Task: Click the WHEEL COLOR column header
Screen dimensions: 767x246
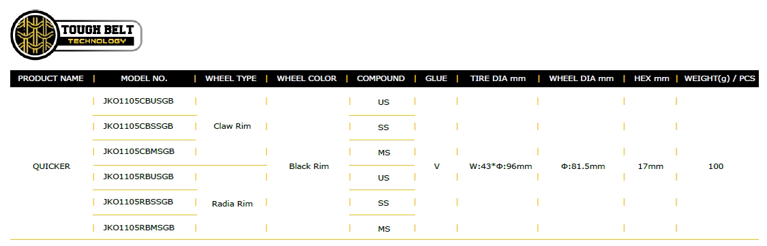Action: (307, 78)
